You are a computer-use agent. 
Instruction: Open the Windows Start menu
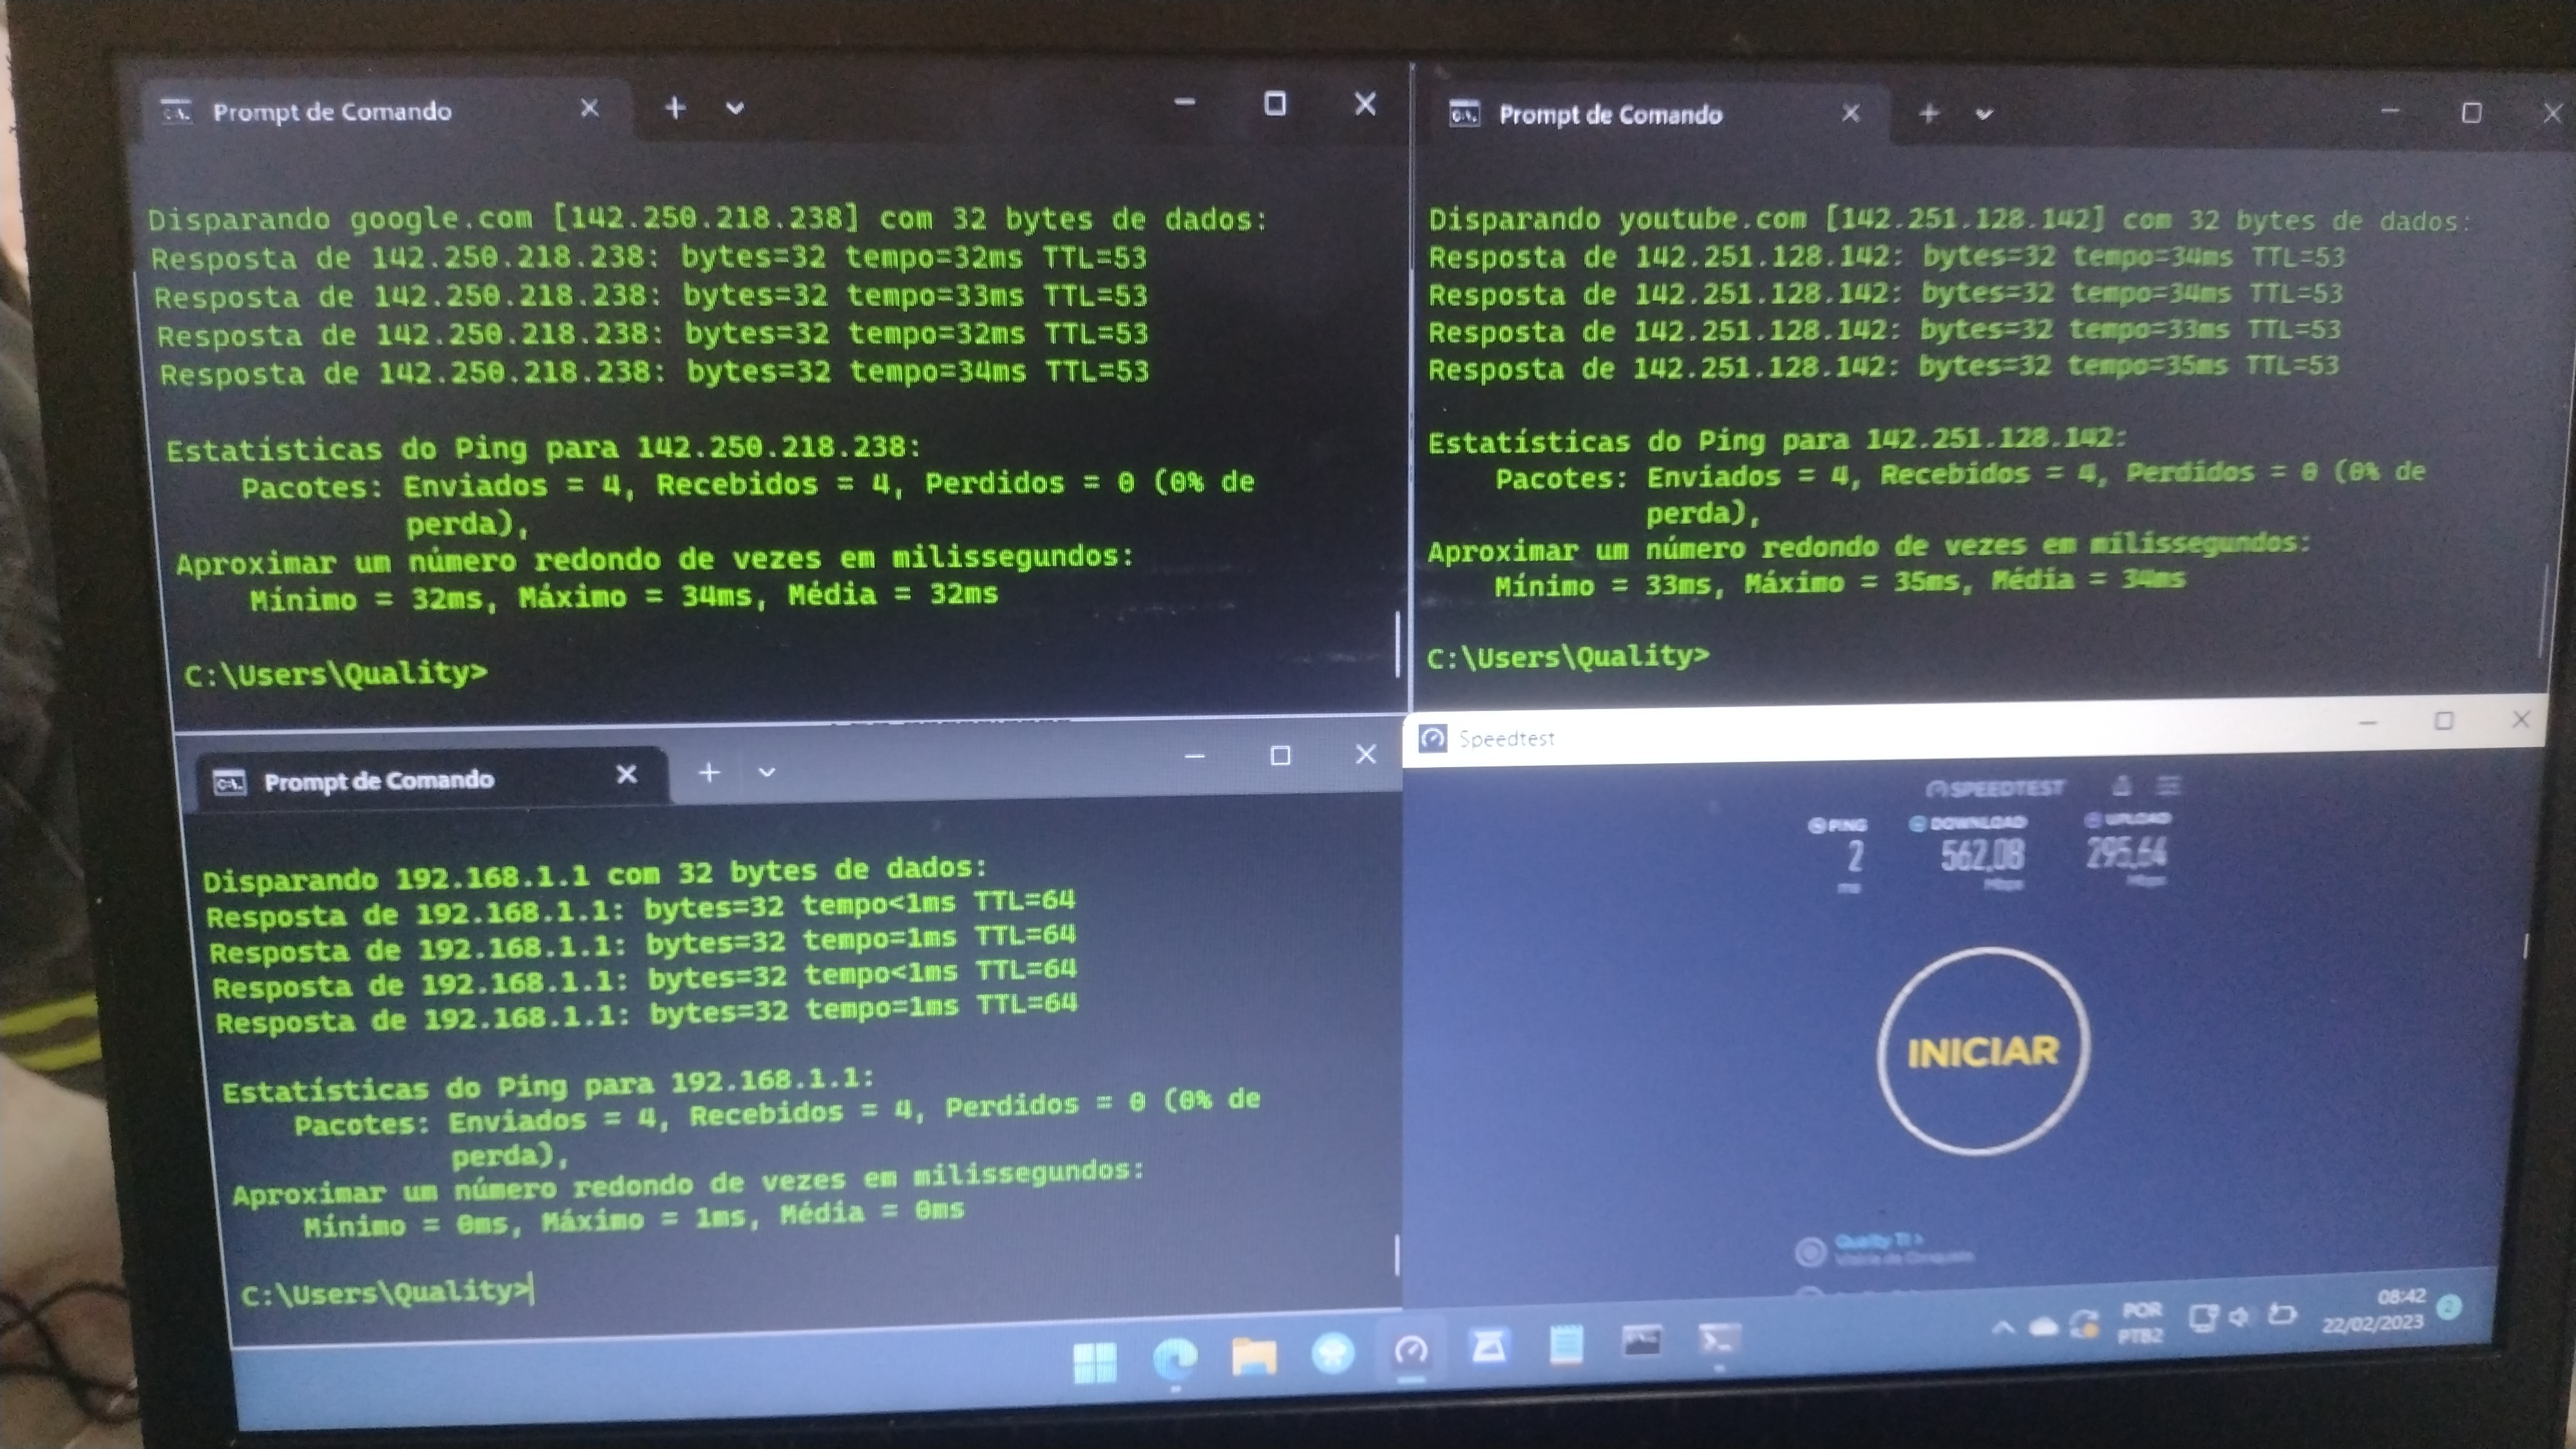(1094, 1361)
